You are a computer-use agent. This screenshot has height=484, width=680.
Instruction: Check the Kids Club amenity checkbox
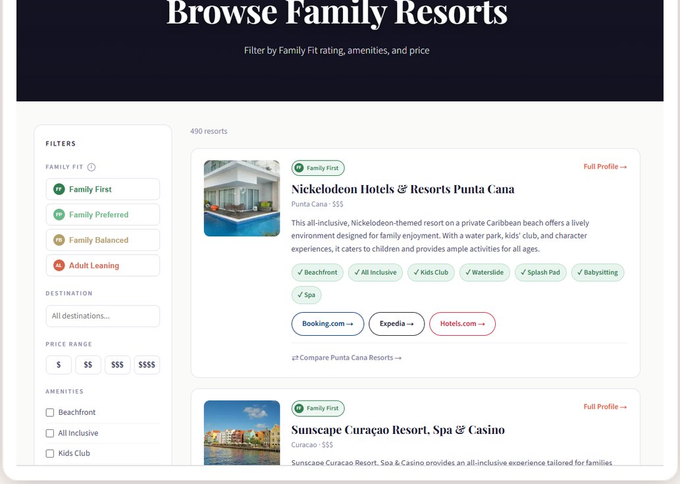pyautogui.click(x=50, y=454)
